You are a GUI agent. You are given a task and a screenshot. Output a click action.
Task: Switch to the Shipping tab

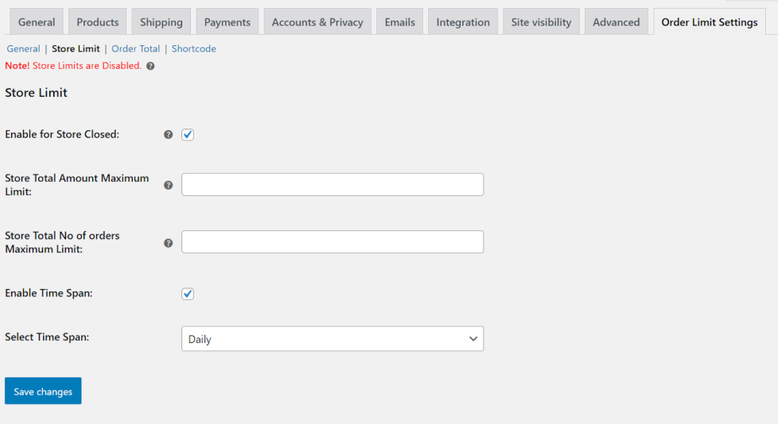161,22
